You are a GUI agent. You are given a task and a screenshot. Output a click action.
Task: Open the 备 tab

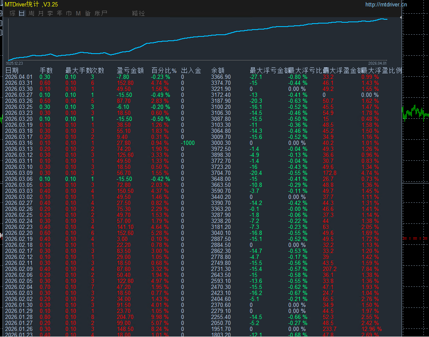[88, 13]
